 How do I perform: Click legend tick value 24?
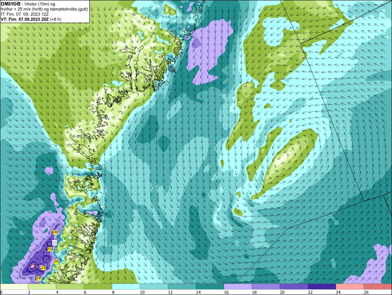[x=338, y=292]
